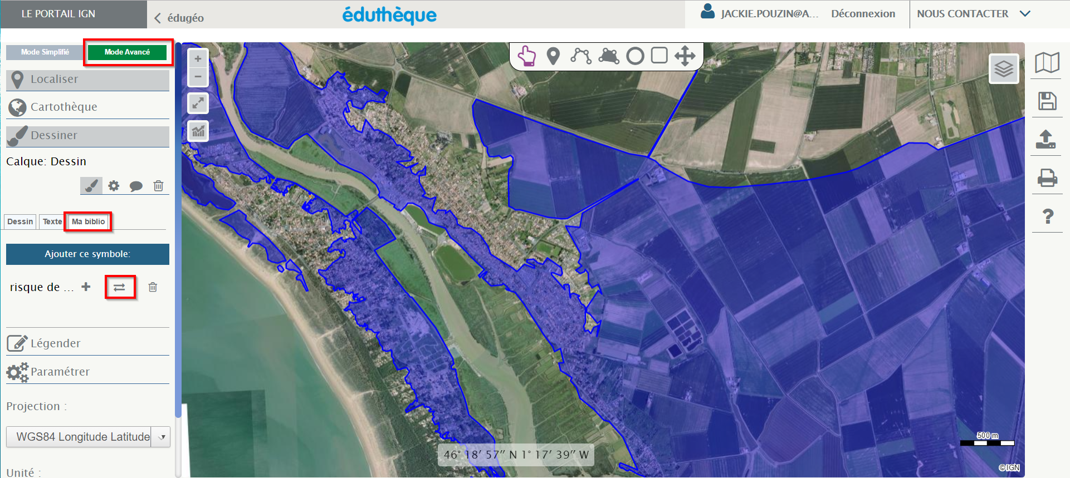Select the polyline drawing tool
The height and width of the screenshot is (478, 1070).
coord(580,56)
